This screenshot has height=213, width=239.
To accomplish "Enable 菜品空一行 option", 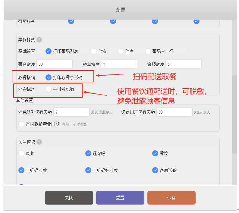I will 148,51.
